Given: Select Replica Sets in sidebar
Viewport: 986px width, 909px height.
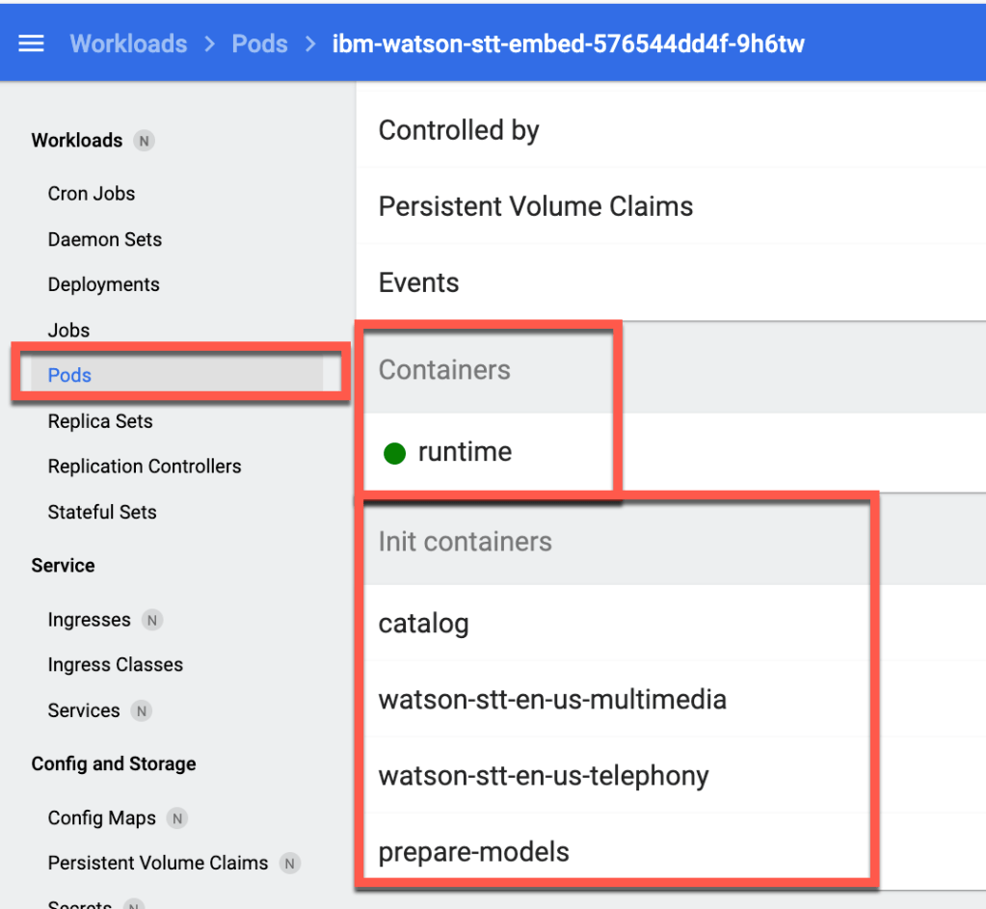Looking at the screenshot, I should click(x=100, y=421).
